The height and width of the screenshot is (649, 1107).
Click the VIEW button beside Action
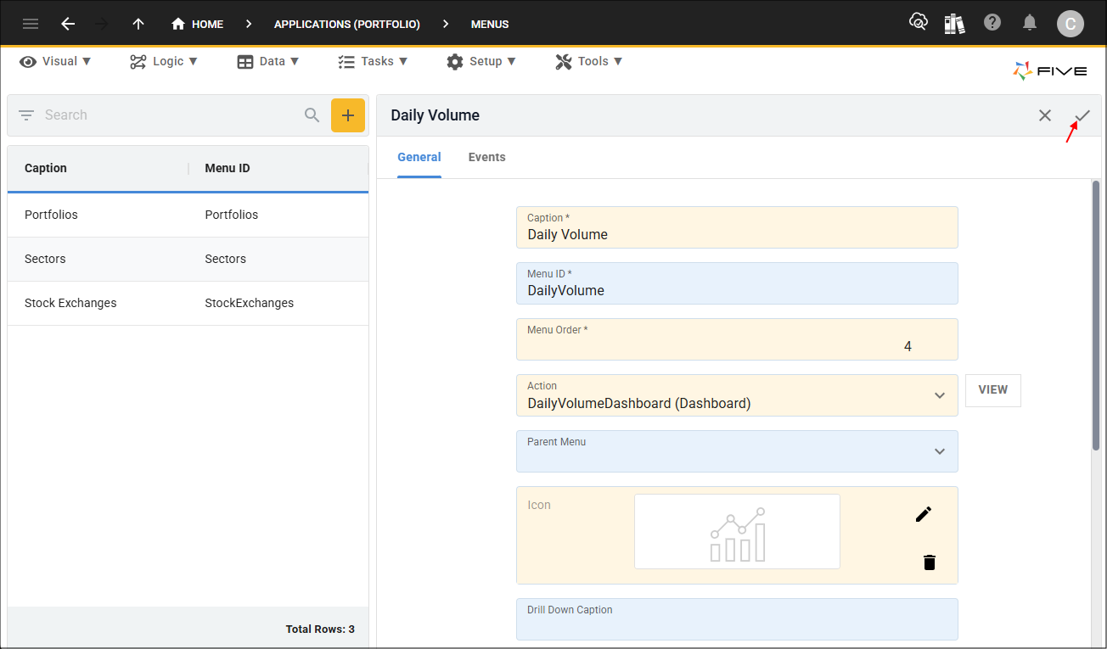point(992,390)
